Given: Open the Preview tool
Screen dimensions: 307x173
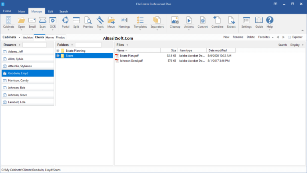Looking at the screenshot, I should pos(88,20).
